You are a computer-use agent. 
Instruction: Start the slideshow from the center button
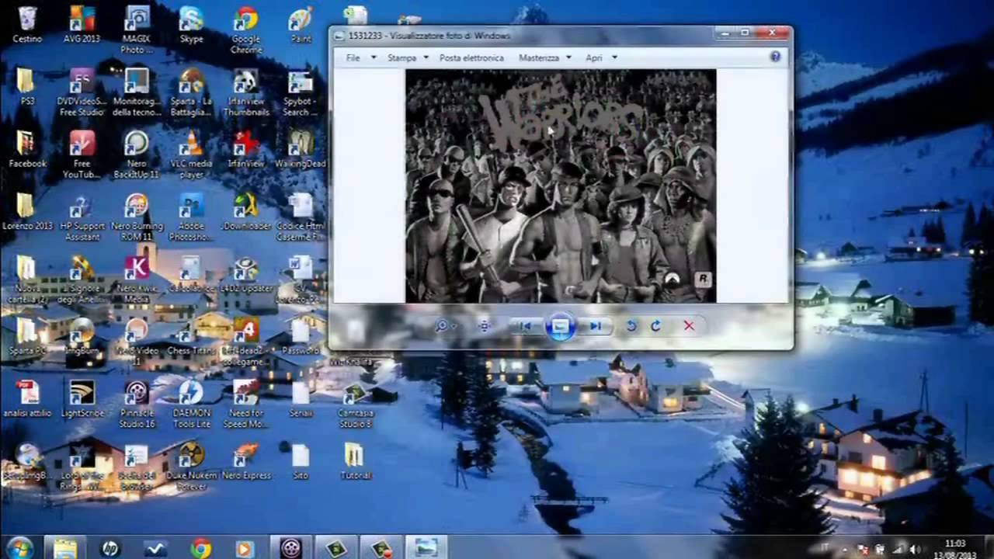[561, 326]
